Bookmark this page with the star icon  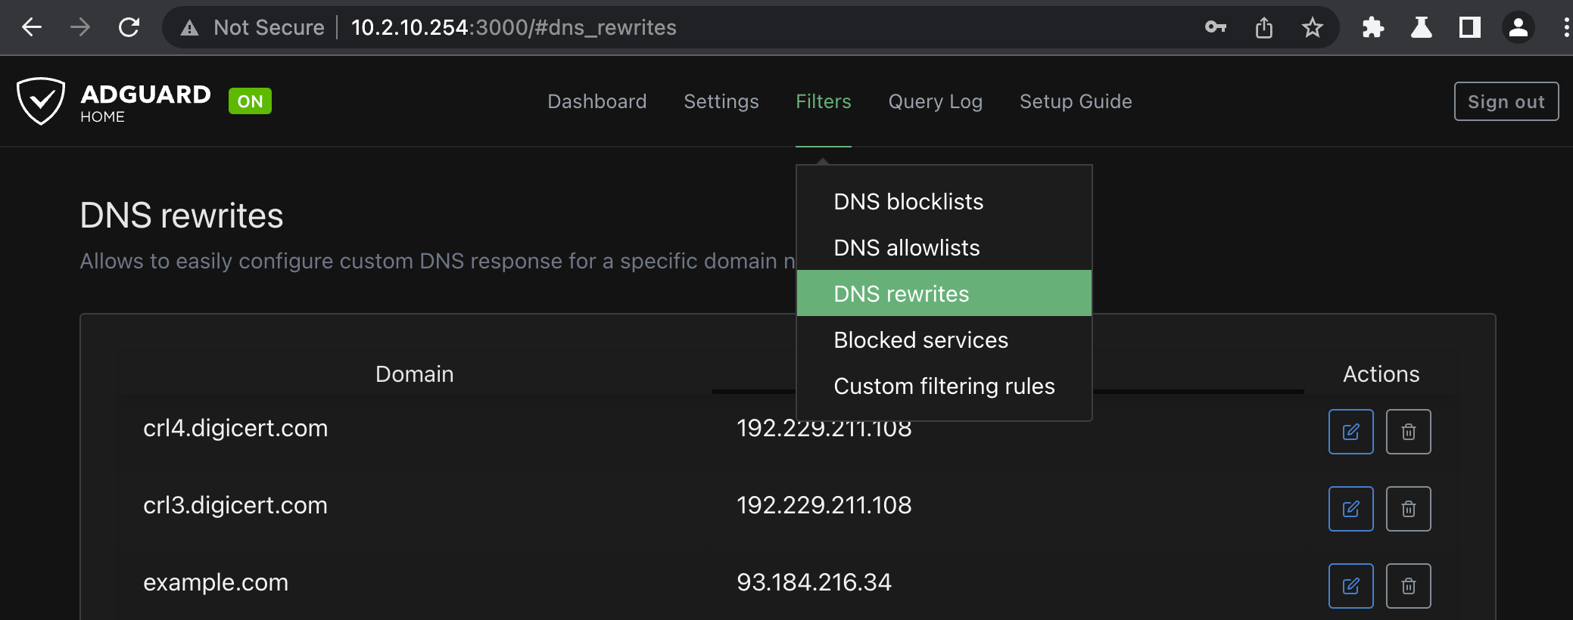[1312, 28]
